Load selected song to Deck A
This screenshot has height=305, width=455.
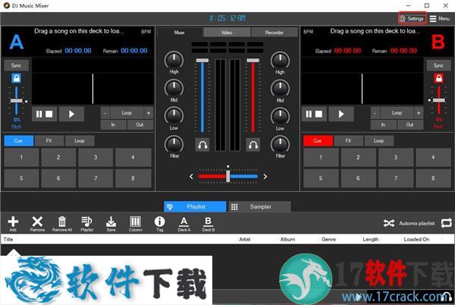(x=184, y=224)
